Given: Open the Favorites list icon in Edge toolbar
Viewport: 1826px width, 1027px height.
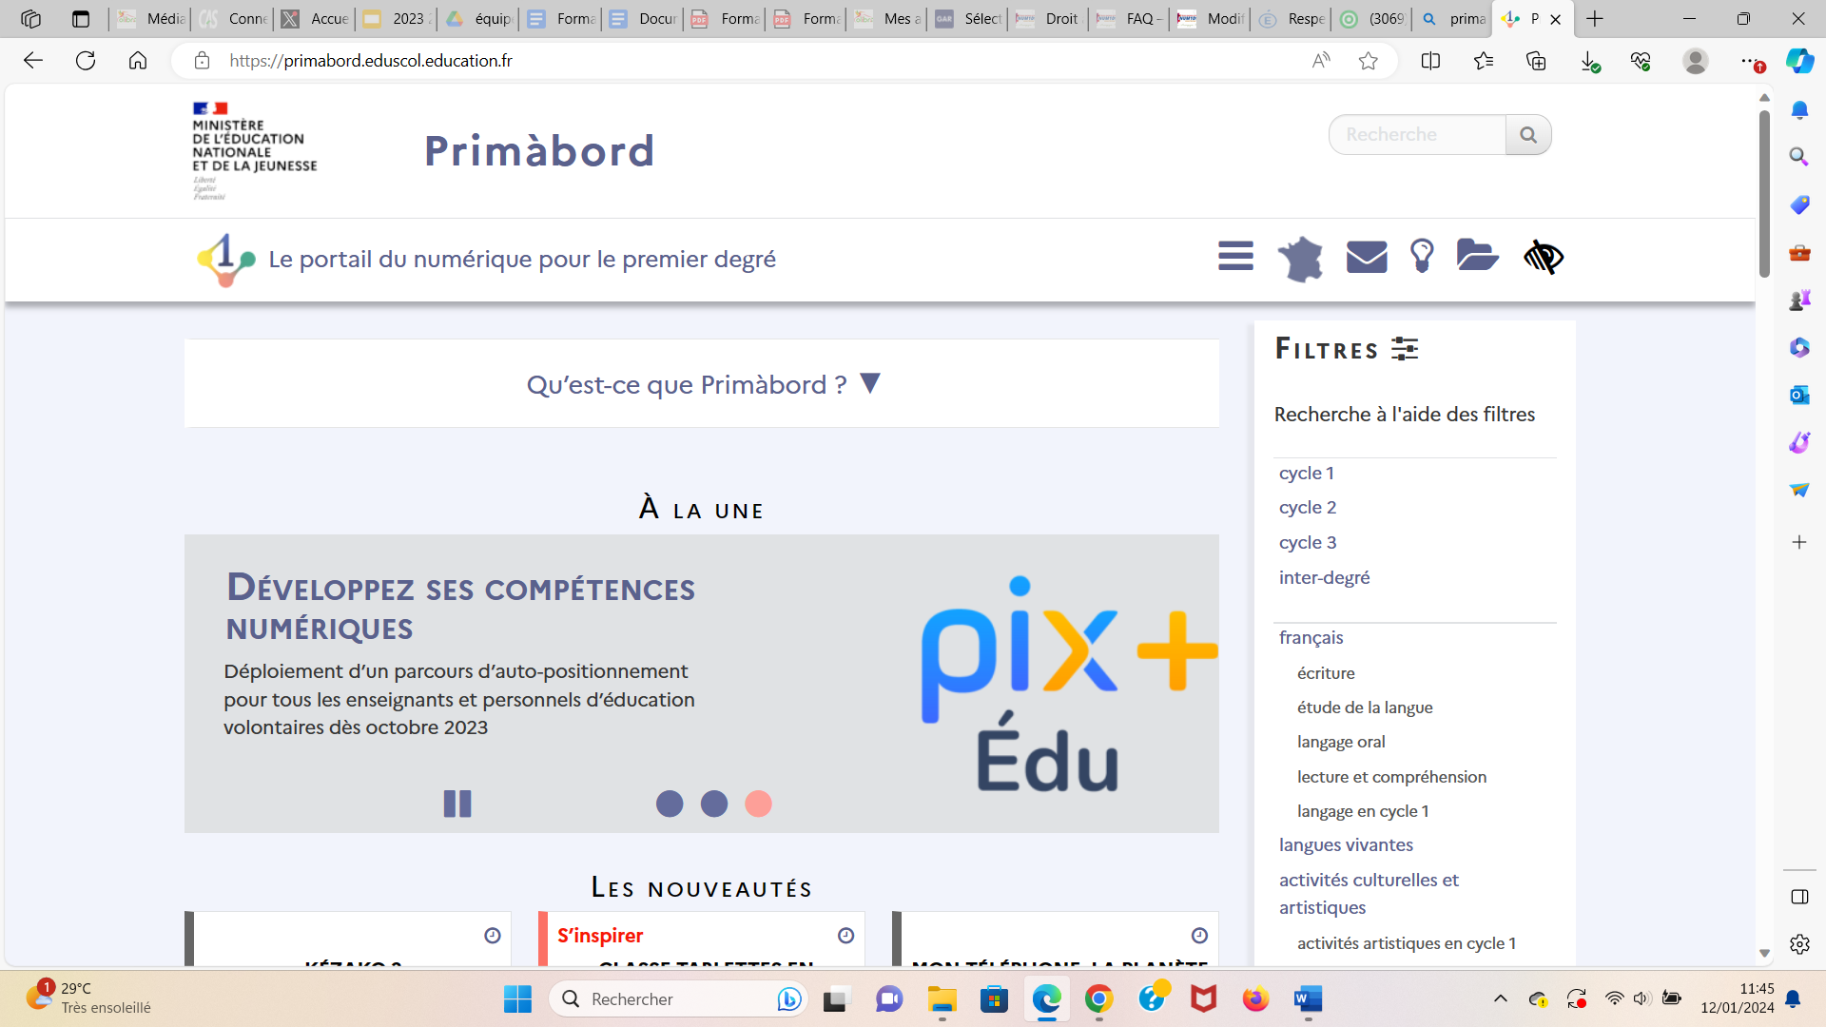Looking at the screenshot, I should click(x=1484, y=61).
